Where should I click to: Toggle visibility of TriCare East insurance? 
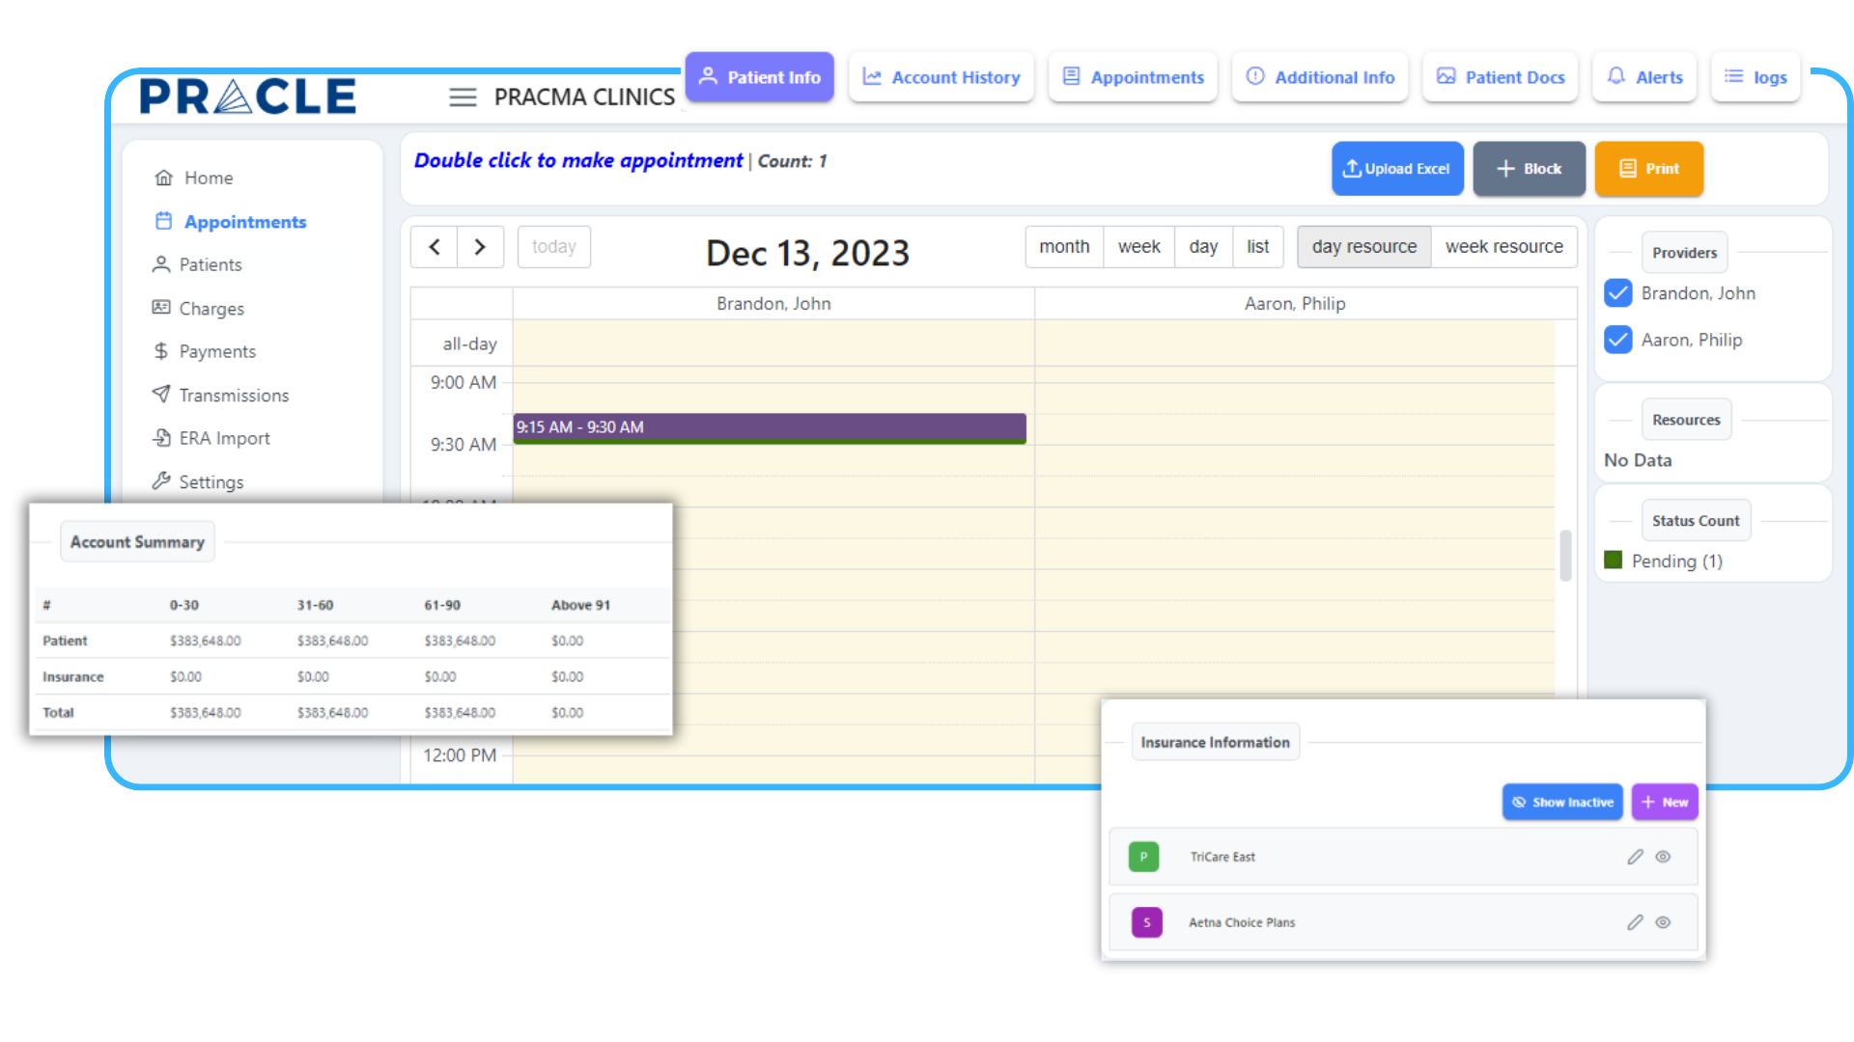pyautogui.click(x=1663, y=856)
